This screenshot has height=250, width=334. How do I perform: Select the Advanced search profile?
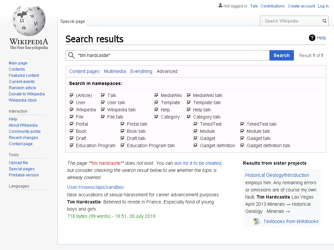tap(167, 71)
